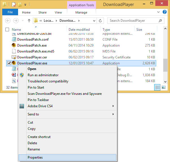Click the New folder quick access icon
The image size is (170, 162).
click(20, 5)
